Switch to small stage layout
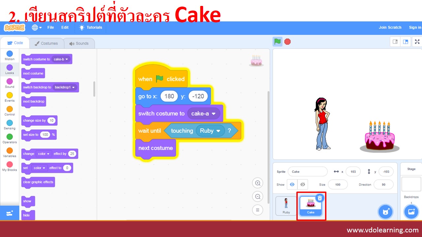The image size is (422, 237). (395, 42)
